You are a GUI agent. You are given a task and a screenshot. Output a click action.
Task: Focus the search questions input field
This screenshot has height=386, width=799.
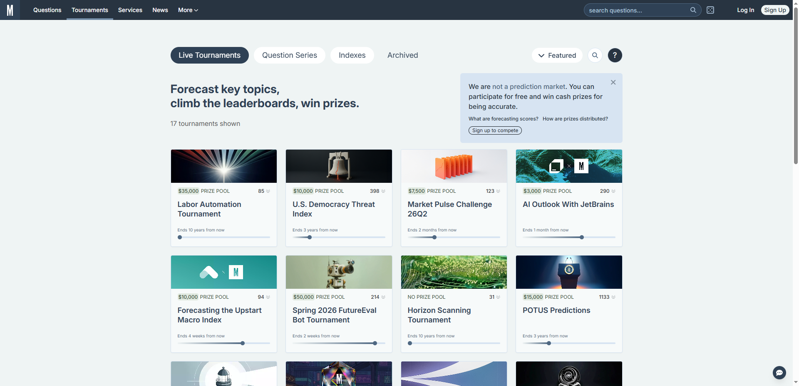point(637,10)
